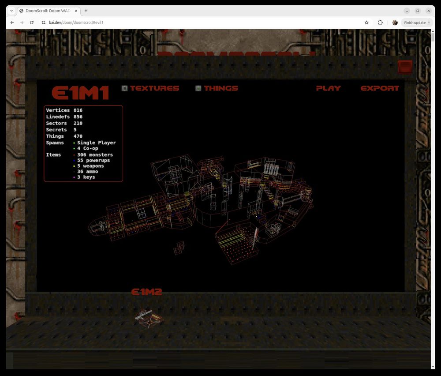The height and width of the screenshot is (376, 441).
Task: Open Chrome three-dot menu
Action: click(x=429, y=23)
